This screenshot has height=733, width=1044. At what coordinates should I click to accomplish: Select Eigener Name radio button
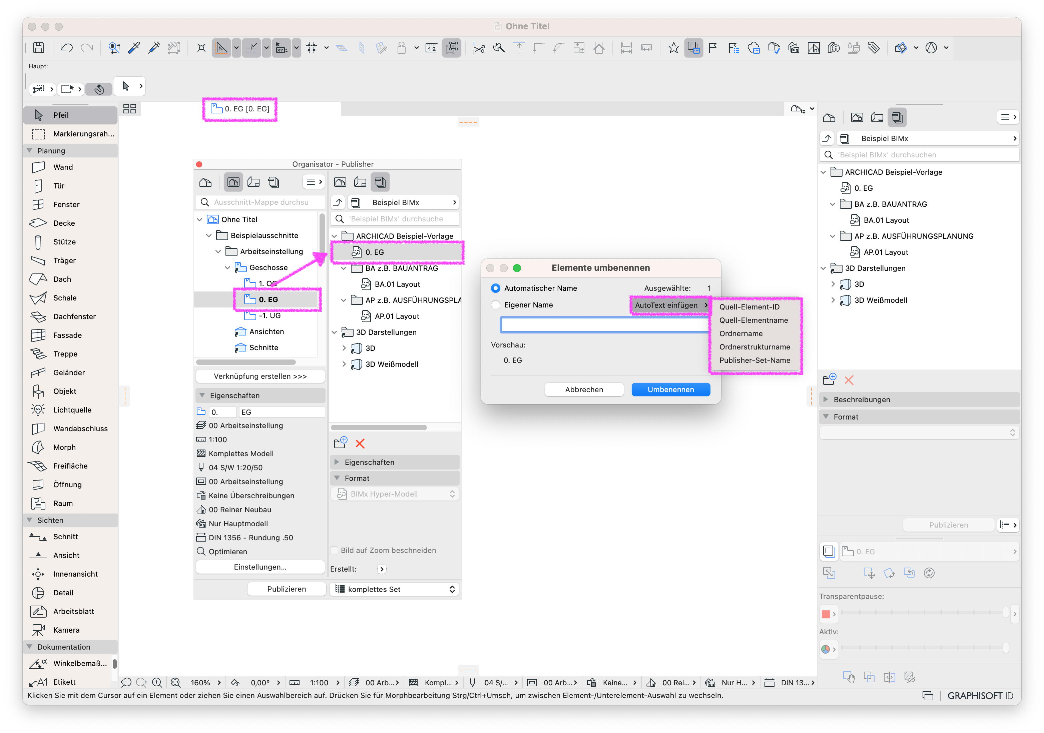496,305
